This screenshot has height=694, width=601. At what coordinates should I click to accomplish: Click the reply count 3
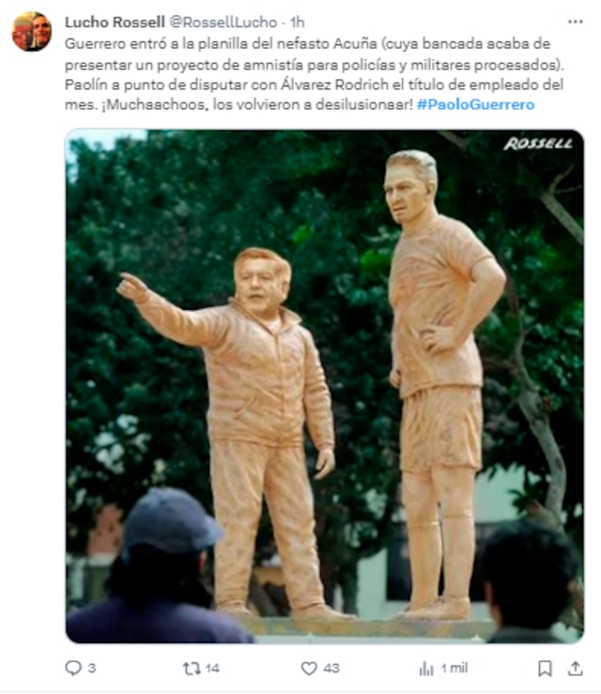coord(92,669)
